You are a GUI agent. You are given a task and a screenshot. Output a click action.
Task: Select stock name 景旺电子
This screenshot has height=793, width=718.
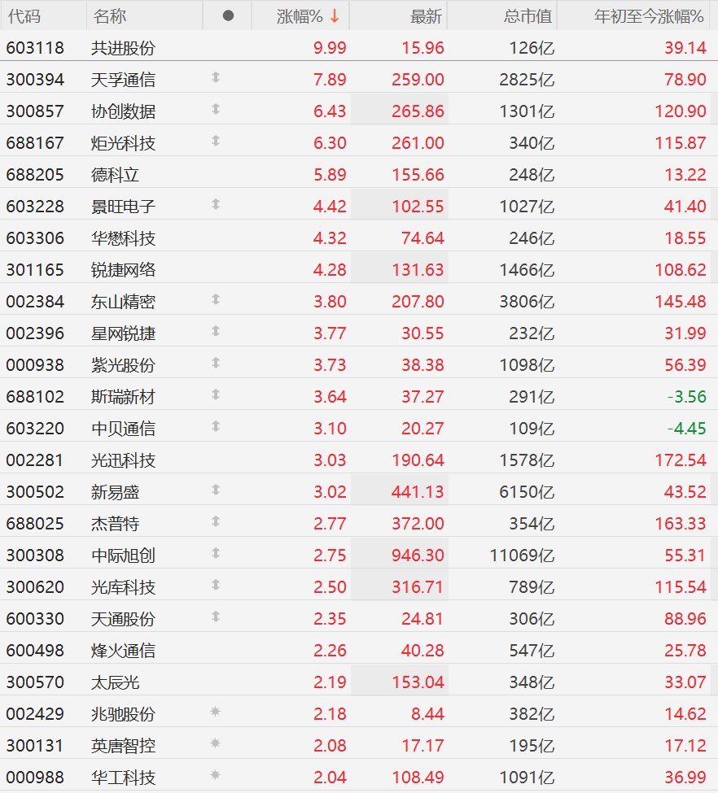click(x=123, y=207)
